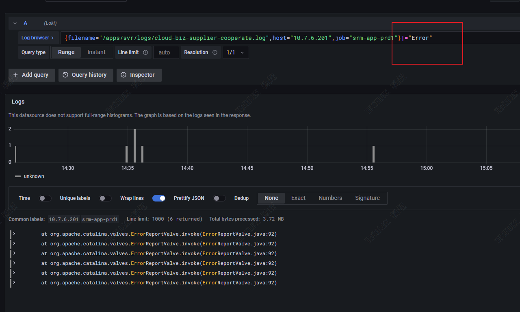Select Dedup Signature option
This screenshot has width=520, height=312.
(367, 198)
